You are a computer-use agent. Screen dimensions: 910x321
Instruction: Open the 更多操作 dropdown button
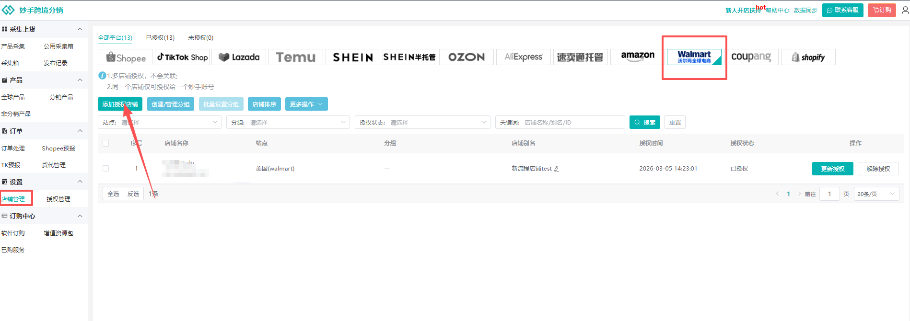tap(306, 104)
